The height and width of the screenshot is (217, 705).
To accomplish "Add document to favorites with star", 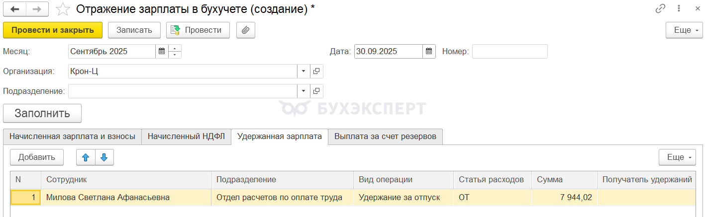I will [x=63, y=9].
